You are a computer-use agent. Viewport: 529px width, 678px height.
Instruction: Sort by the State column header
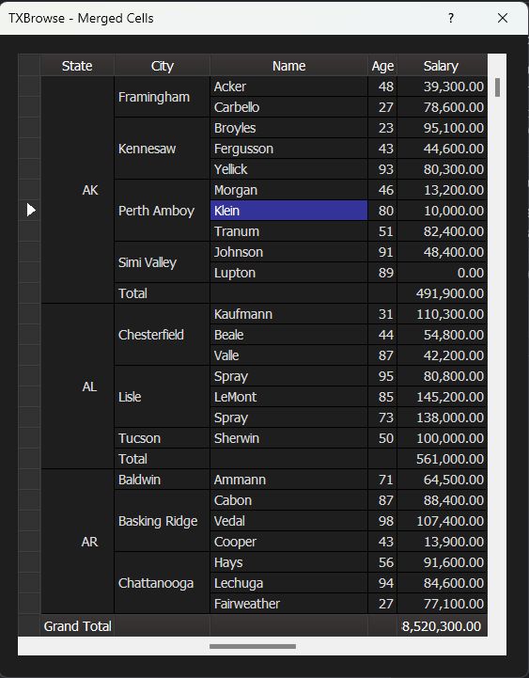[x=77, y=66]
